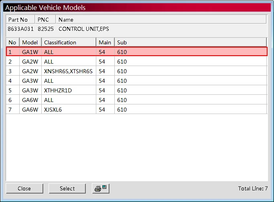274x202 pixels.
Task: Click the Select button
Action: pos(67,188)
